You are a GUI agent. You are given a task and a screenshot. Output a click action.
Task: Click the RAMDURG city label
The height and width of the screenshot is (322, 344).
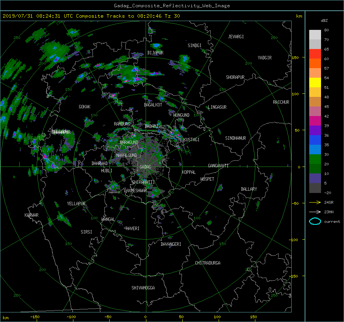pos(122,124)
